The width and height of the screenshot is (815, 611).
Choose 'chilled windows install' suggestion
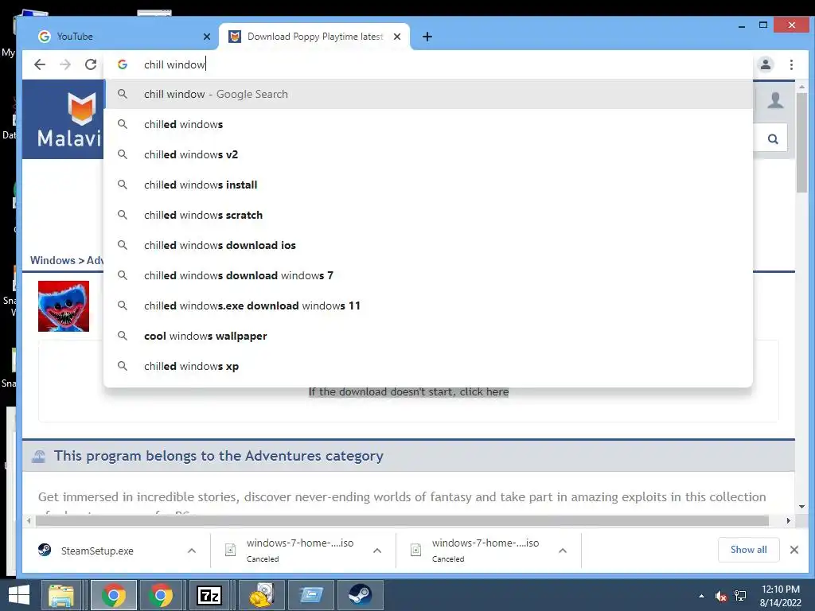pos(428,185)
